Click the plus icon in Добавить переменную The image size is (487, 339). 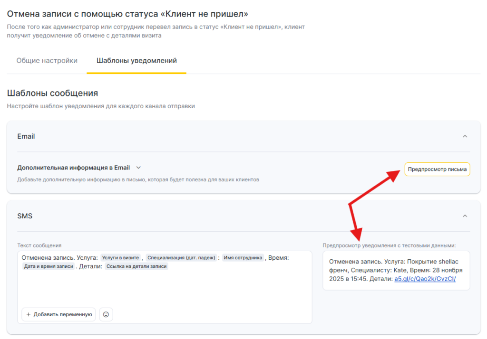coord(29,314)
